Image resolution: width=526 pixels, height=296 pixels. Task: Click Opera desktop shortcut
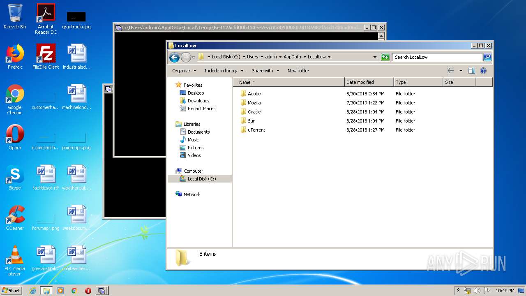[x=15, y=137]
